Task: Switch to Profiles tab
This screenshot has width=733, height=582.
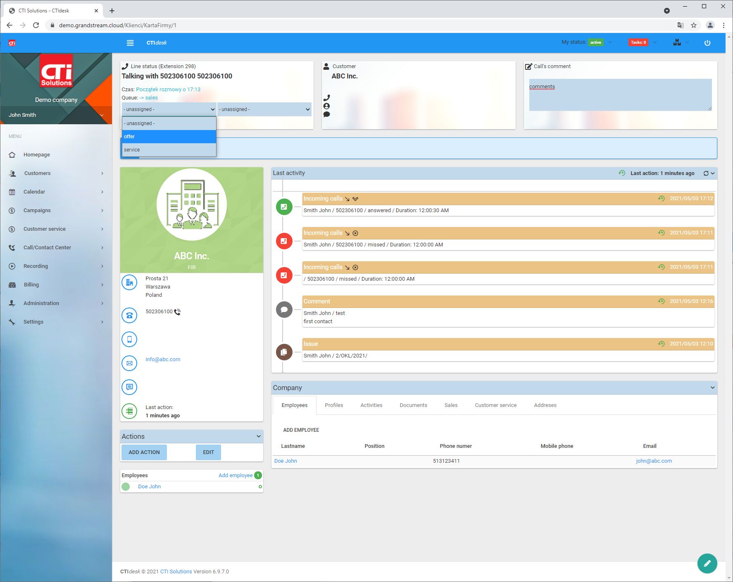Action: (x=334, y=405)
